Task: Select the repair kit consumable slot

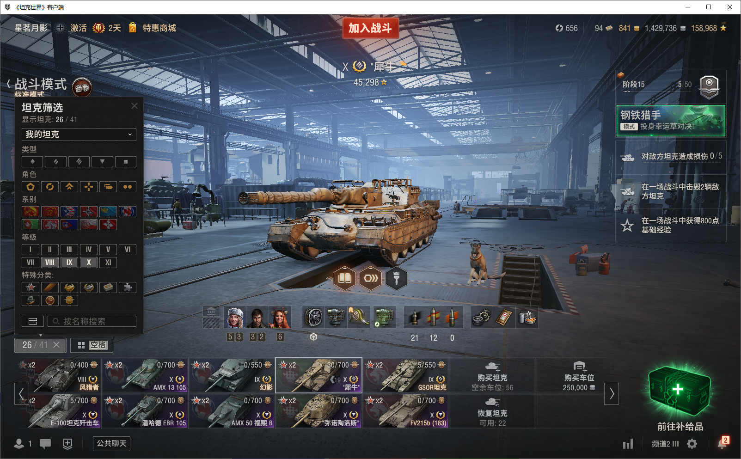Action: [481, 318]
